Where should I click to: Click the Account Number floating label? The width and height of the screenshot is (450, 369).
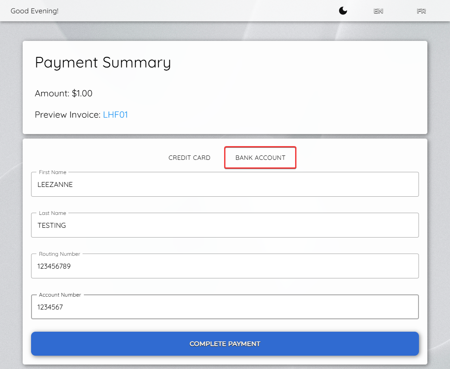(60, 295)
